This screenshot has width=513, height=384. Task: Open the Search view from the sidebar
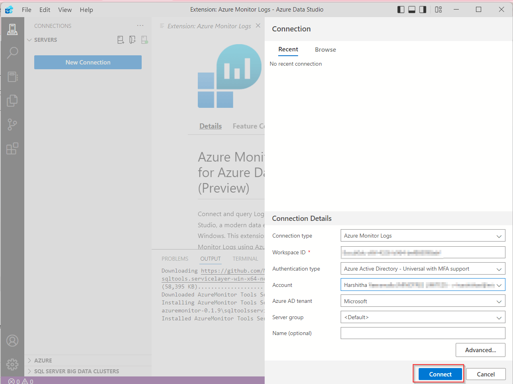tap(12, 52)
